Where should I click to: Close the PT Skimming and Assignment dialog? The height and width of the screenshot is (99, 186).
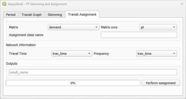coord(182,4)
